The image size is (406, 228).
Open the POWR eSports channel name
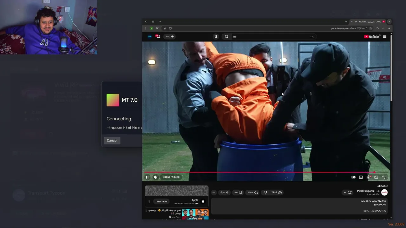pos(368,191)
